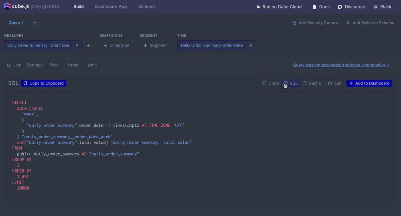Open Limit settings
Screen dimensions: 401x216
(x=92, y=65)
